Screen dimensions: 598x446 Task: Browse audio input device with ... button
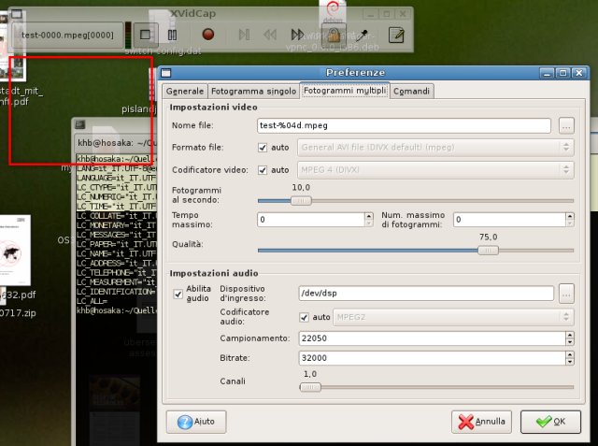566,295
